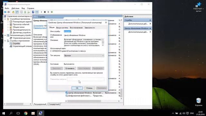Open Дополнительные действия under Службы
This screenshot has width=206, height=116.
tap(138, 24)
